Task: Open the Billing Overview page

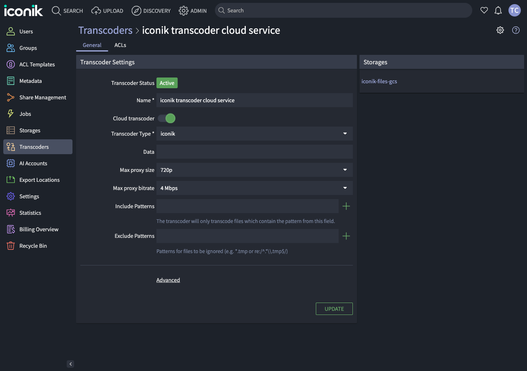Action: pos(39,229)
